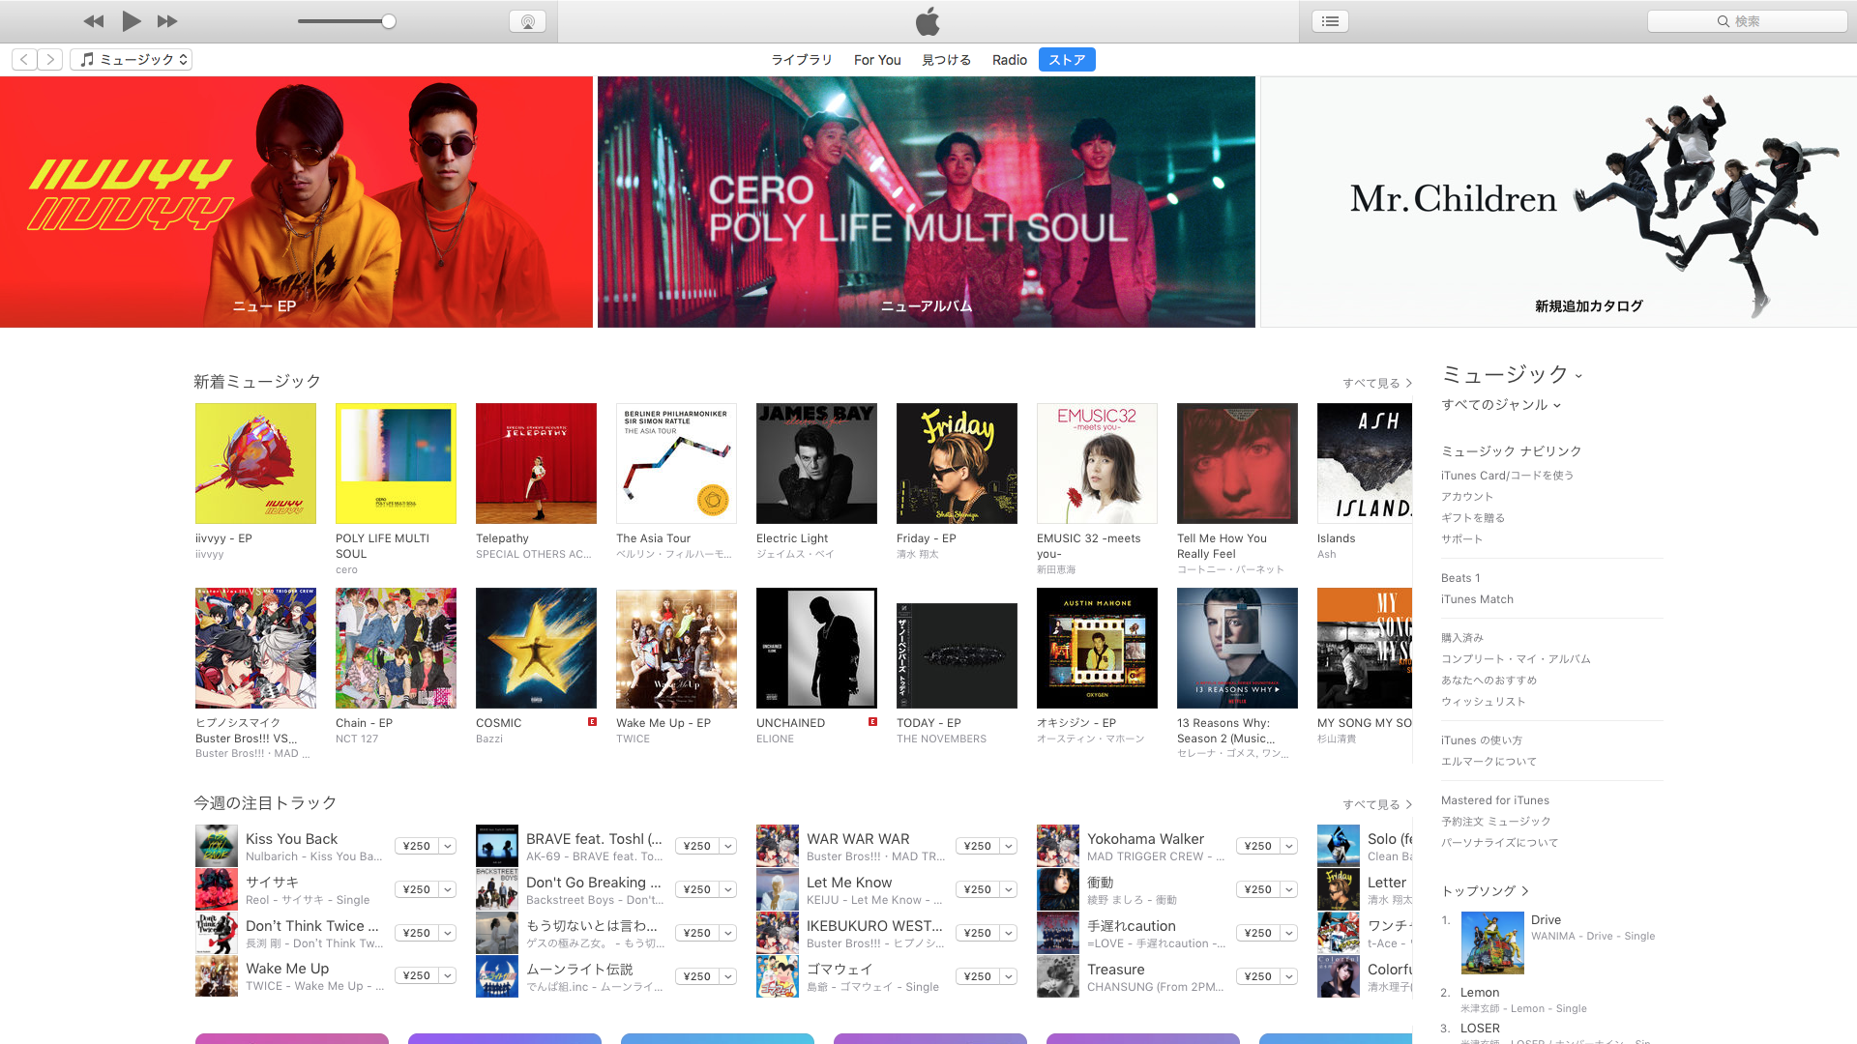Viewport: 1857px width, 1044px height.
Task: Open the 13 Reasons Why album cover
Action: tap(1237, 649)
